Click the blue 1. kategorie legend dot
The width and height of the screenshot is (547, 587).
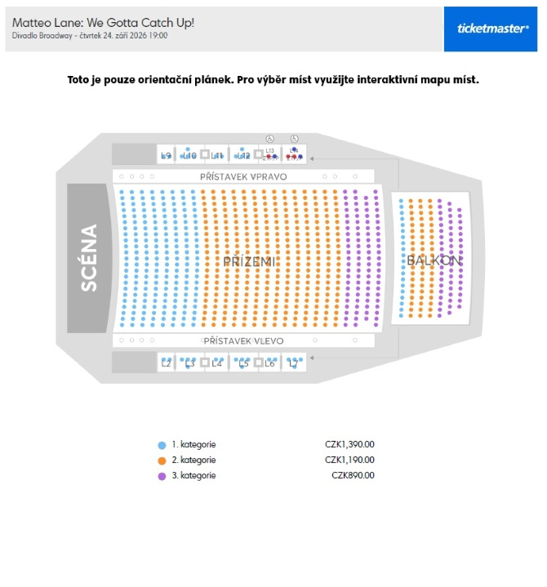tap(162, 445)
